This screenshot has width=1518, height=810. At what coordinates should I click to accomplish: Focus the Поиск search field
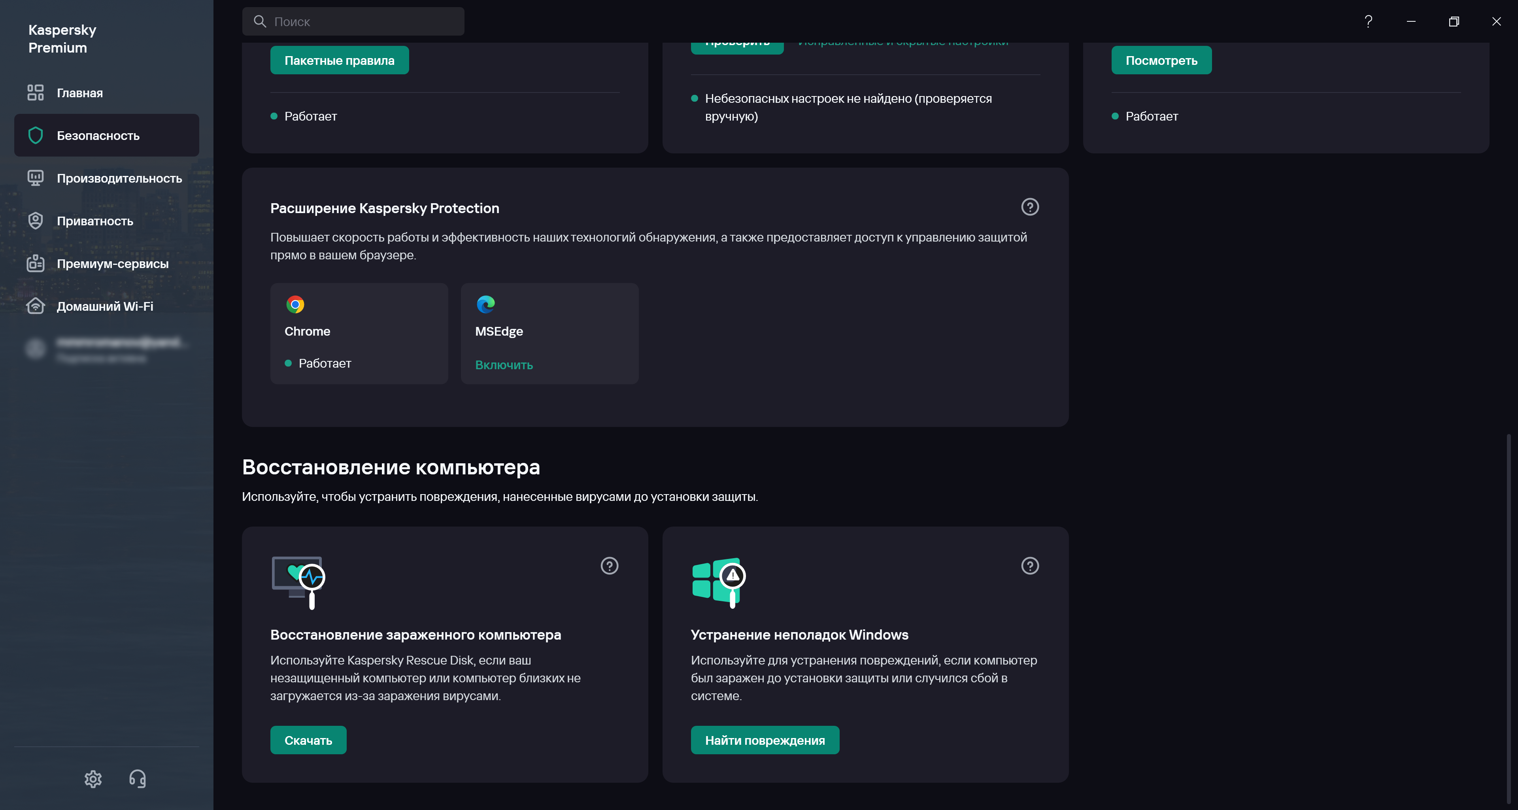pyautogui.click(x=365, y=22)
